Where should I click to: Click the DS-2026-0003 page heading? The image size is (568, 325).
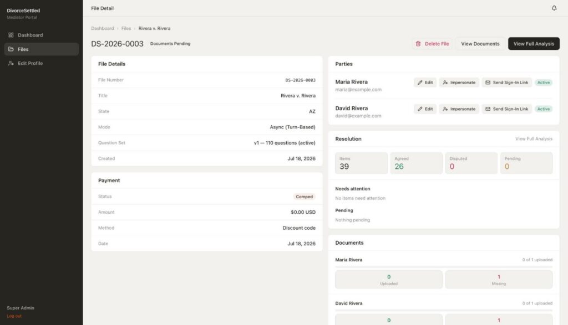pos(118,44)
